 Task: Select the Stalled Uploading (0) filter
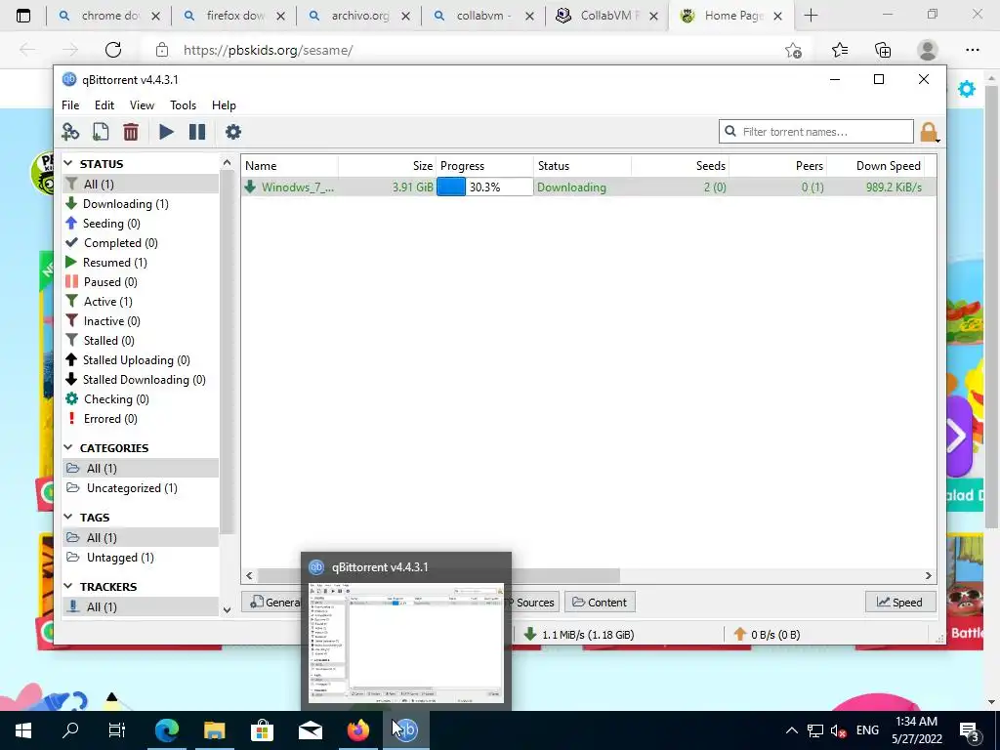(x=141, y=360)
